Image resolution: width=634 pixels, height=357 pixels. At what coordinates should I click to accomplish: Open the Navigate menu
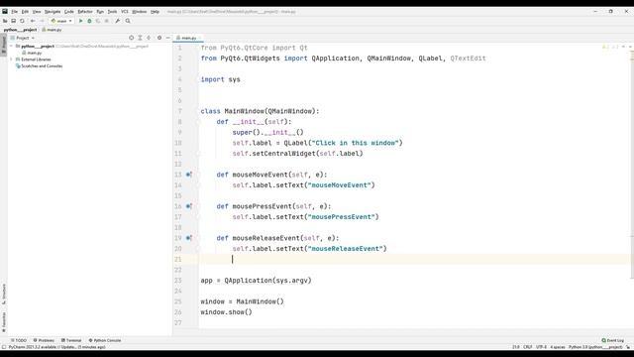coord(53,12)
